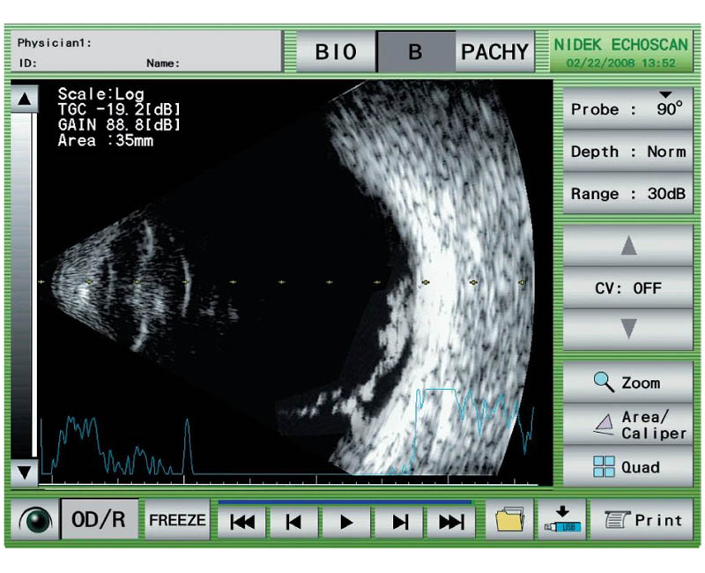Click the eye icon button

coord(34,521)
